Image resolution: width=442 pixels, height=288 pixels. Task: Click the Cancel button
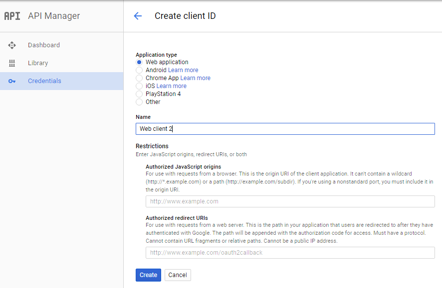(178, 275)
